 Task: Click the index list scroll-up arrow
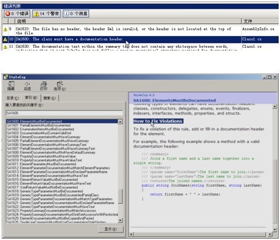pyautogui.click(x=120, y=122)
